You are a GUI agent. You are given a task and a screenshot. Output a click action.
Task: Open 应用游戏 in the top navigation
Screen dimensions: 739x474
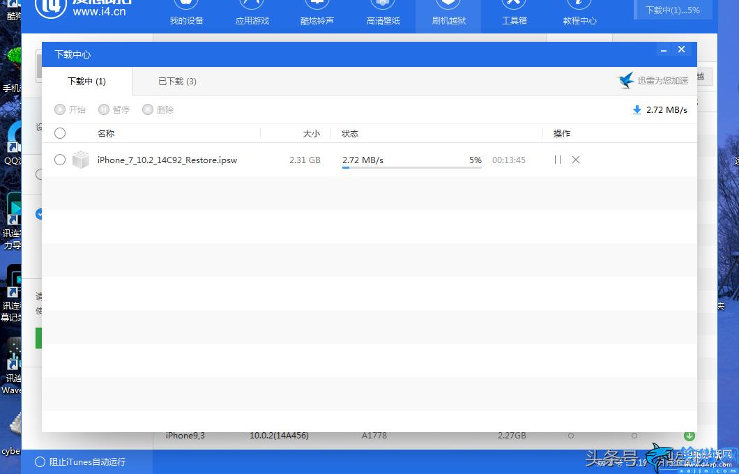click(252, 13)
